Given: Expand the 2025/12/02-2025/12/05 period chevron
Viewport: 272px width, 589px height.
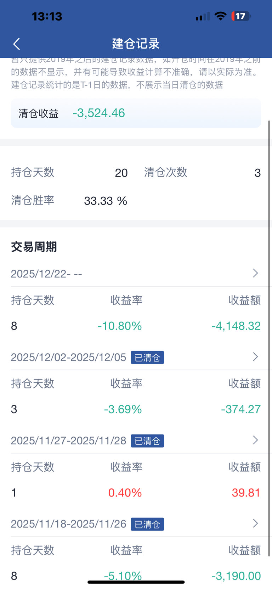Looking at the screenshot, I should coord(255,357).
